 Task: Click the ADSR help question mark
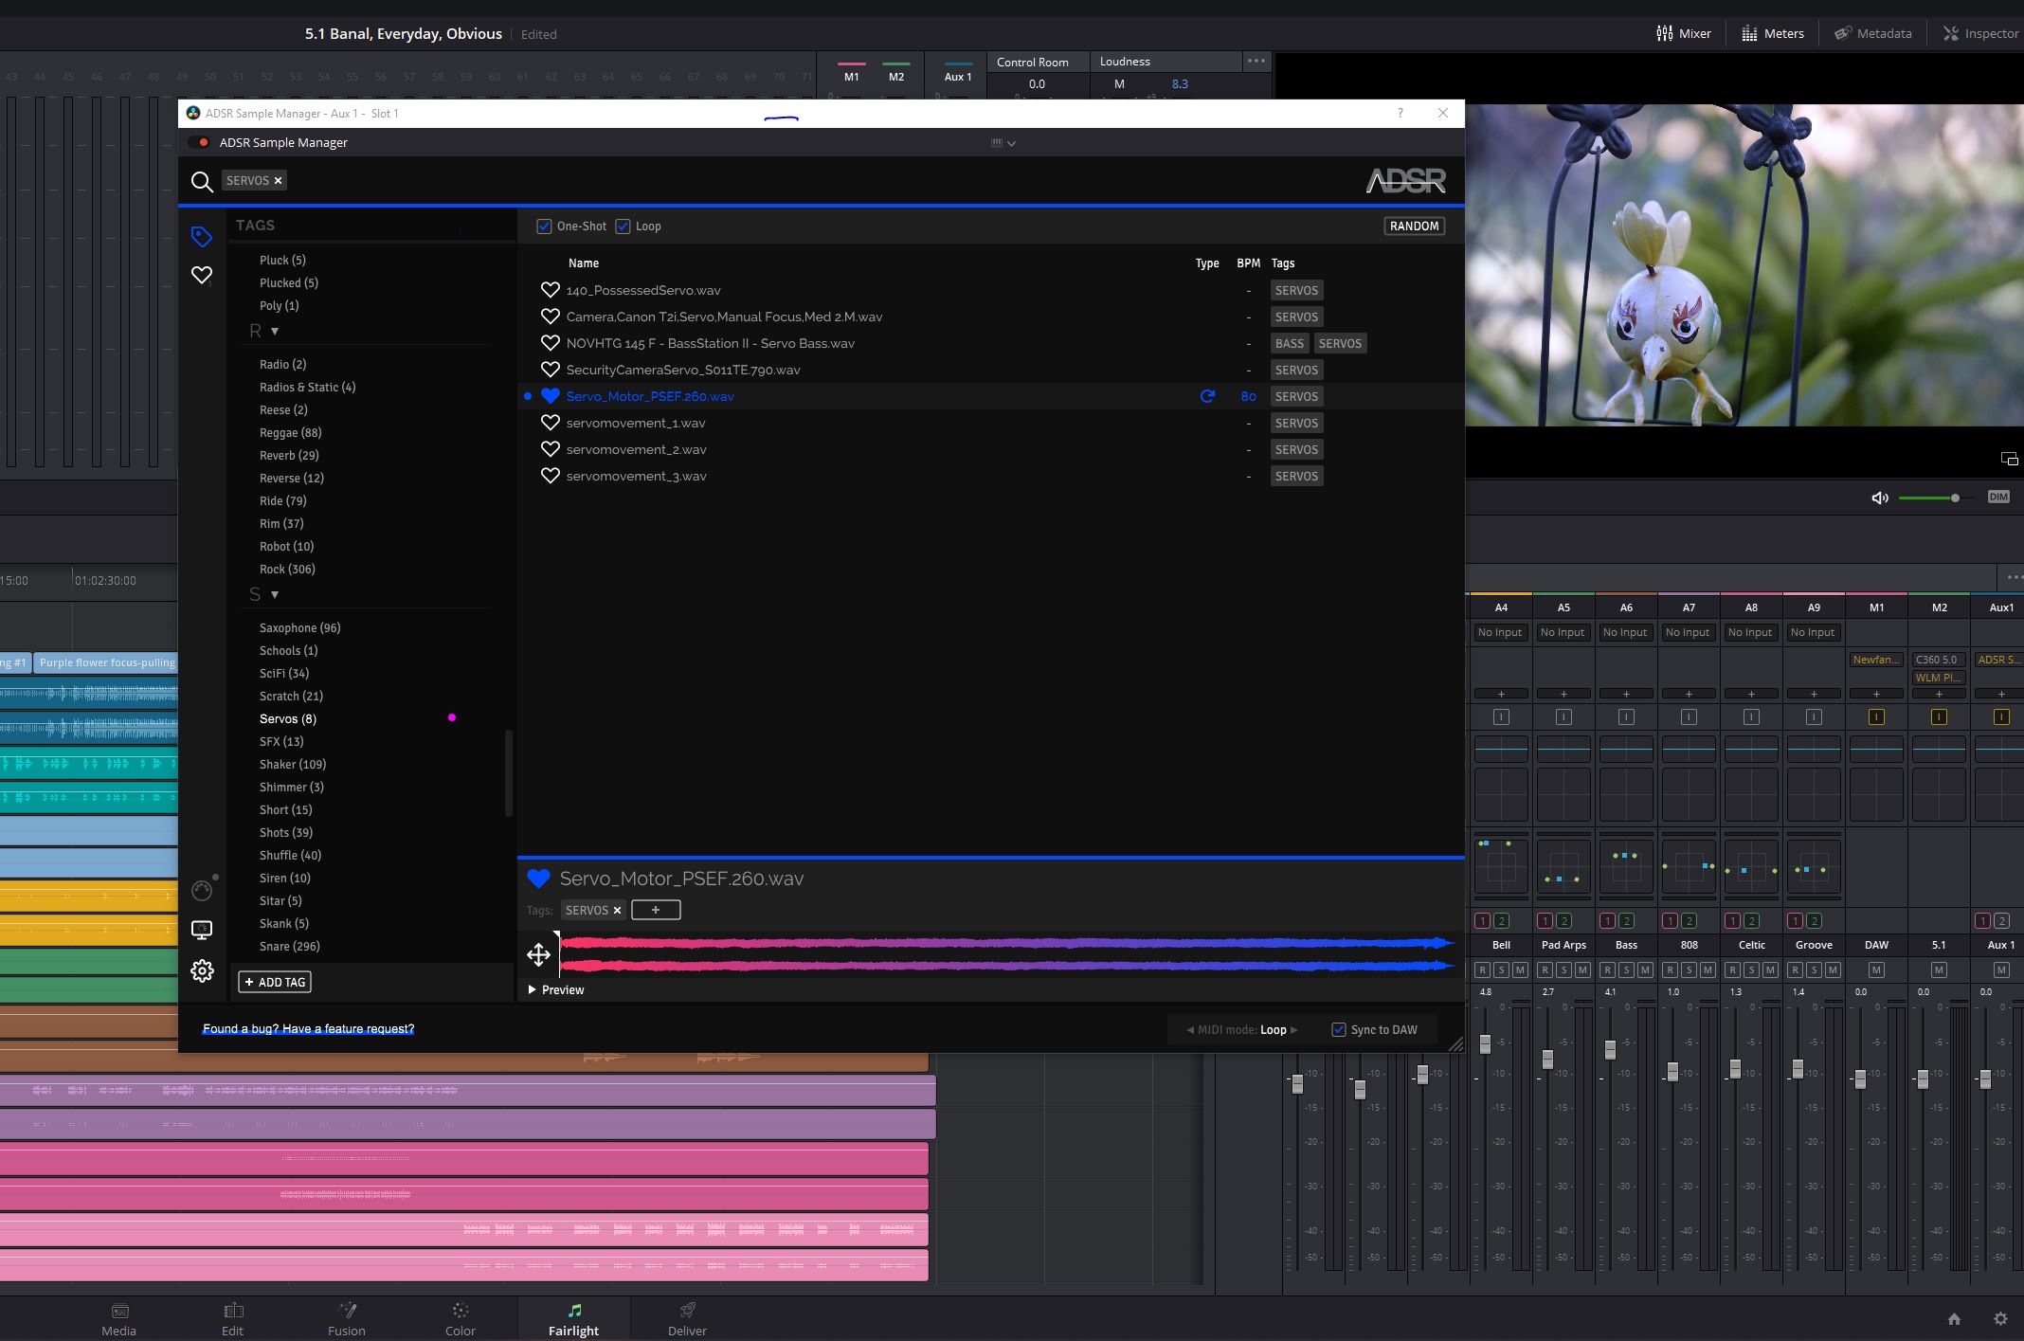click(1400, 113)
